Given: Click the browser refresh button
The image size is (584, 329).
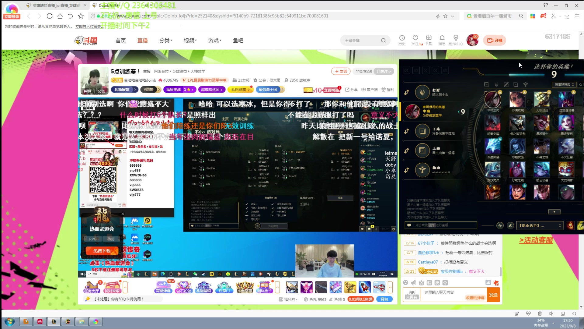Looking at the screenshot, I should (50, 16).
